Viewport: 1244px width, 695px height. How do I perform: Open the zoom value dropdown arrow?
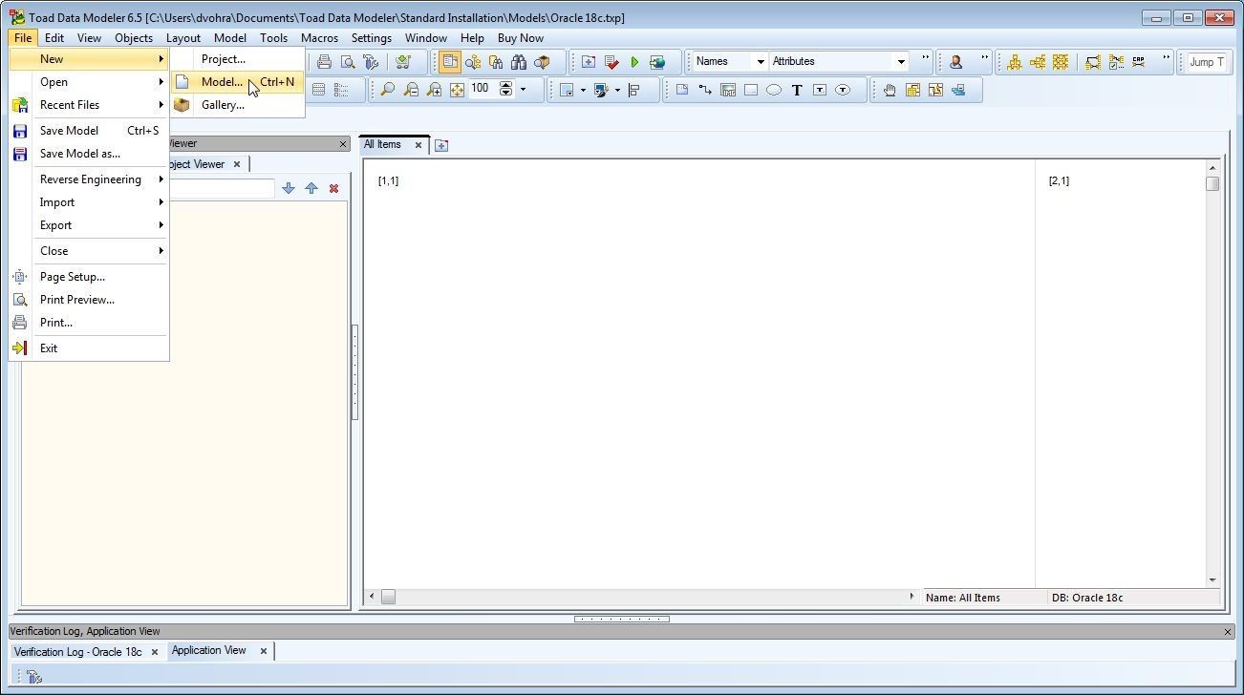pyautogui.click(x=523, y=90)
